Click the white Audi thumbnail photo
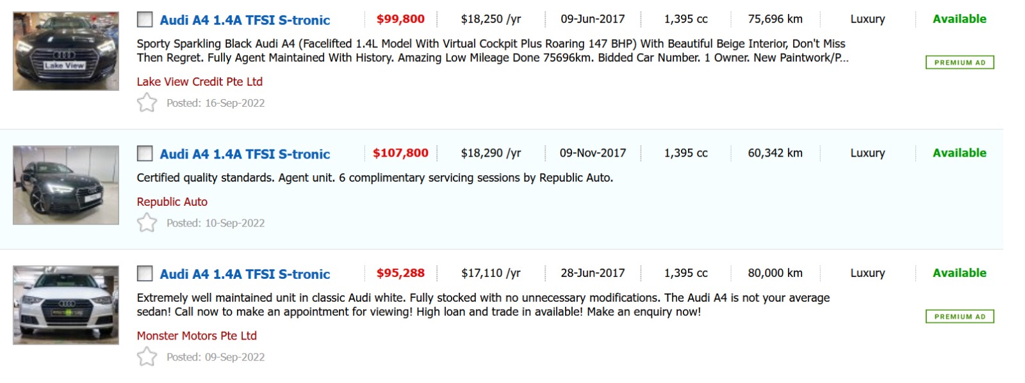The width and height of the screenshot is (1025, 383). [x=66, y=305]
